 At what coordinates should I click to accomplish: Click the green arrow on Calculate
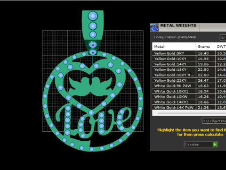coord(215,144)
